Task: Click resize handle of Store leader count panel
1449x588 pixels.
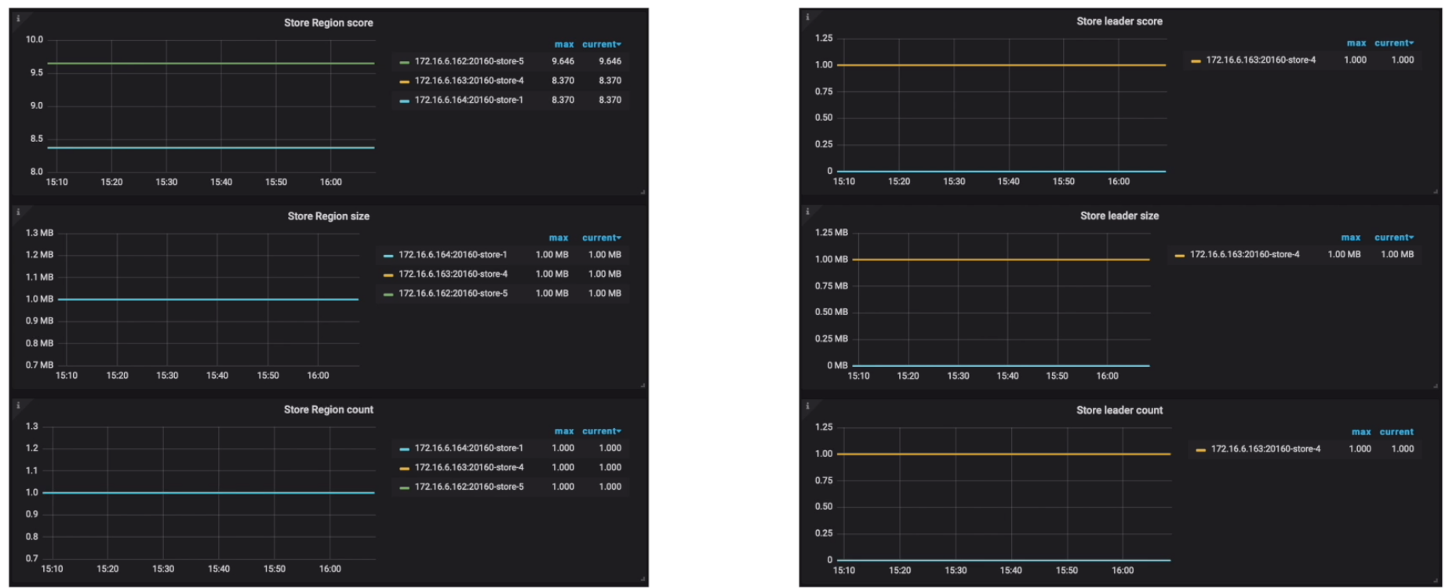Action: pyautogui.click(x=1436, y=579)
